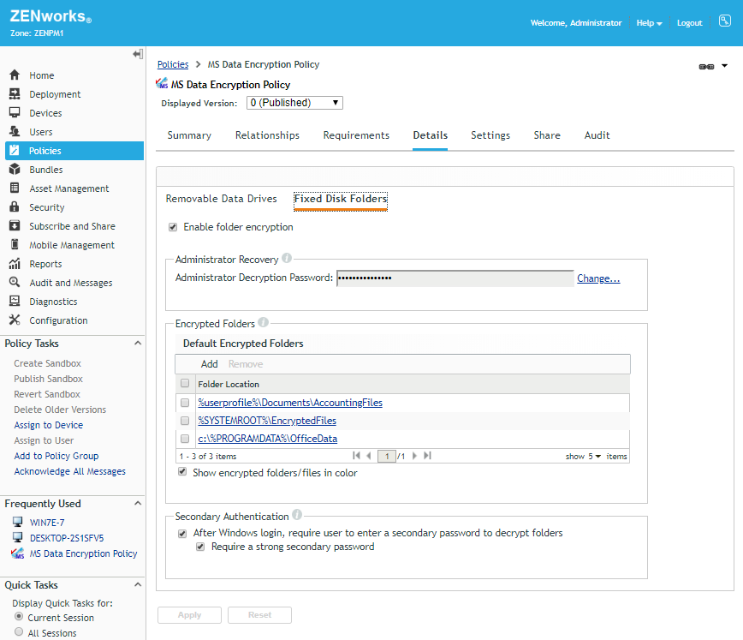Click the Mobile Management phone icon
The width and height of the screenshot is (743, 640).
pyautogui.click(x=15, y=244)
